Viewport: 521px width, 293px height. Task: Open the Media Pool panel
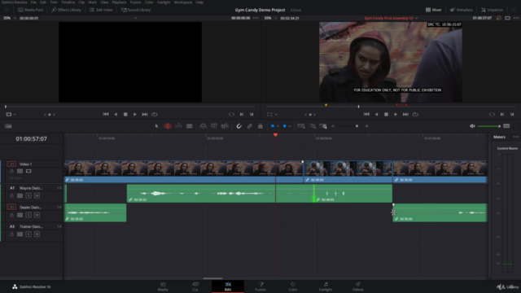pos(30,10)
